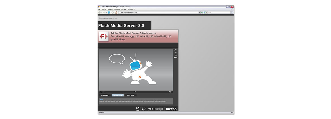
Task: Open the Segnalibri menu
Action: pyautogui.click(x=124, y=9)
